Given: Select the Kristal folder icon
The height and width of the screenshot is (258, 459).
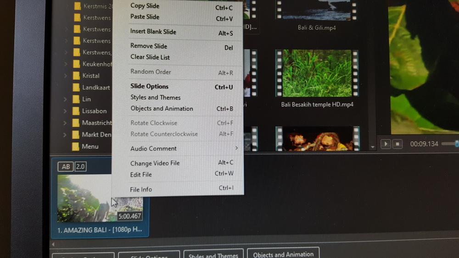Looking at the screenshot, I should (76, 76).
